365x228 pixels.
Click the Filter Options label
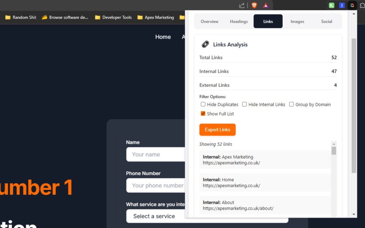[213, 97]
